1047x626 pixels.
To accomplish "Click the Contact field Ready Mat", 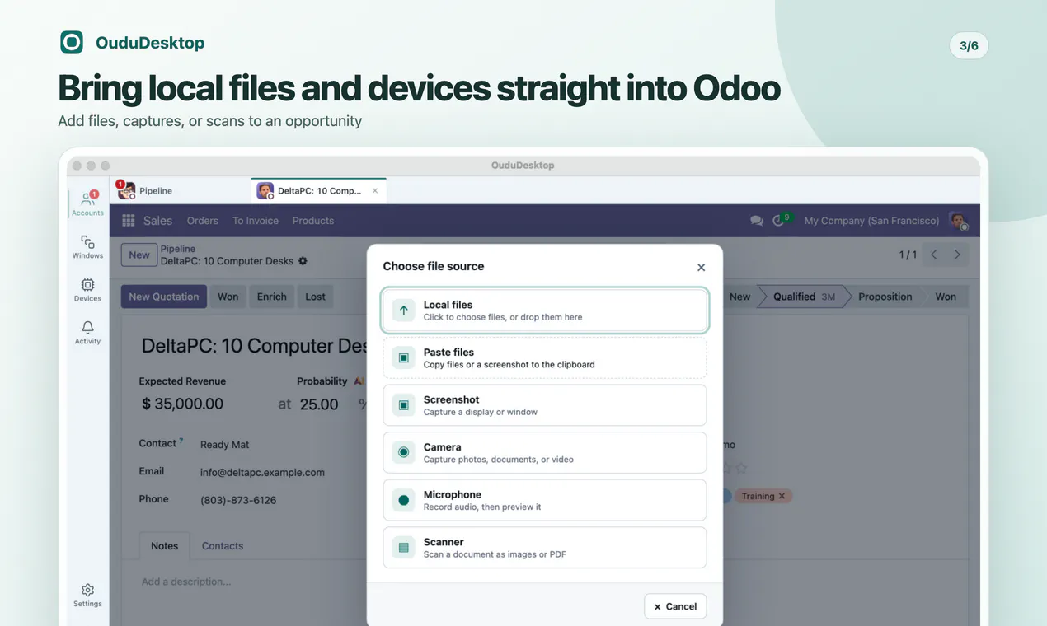I will (x=225, y=445).
